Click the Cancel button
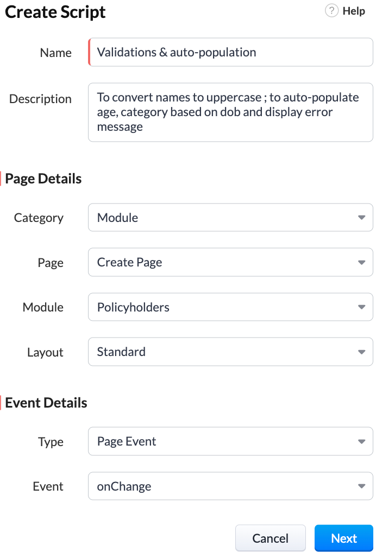376x559 pixels. [270, 538]
